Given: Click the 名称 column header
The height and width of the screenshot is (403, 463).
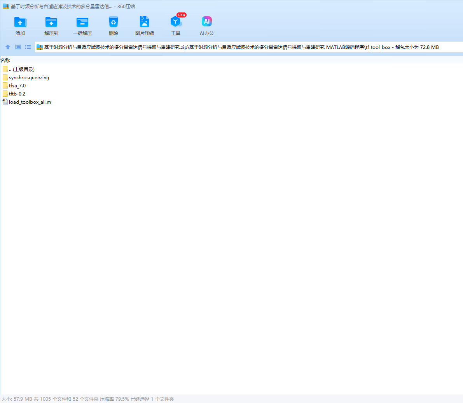Looking at the screenshot, I should [5, 61].
